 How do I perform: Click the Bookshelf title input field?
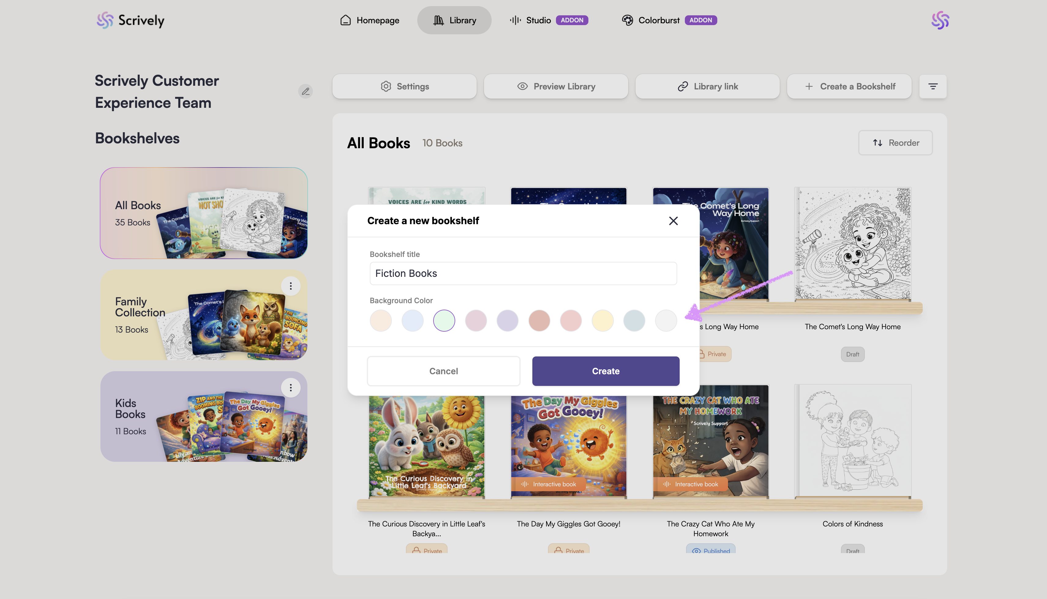523,273
